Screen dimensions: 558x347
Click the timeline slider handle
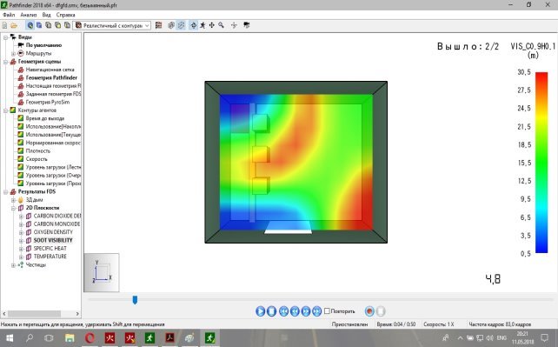(x=135, y=300)
